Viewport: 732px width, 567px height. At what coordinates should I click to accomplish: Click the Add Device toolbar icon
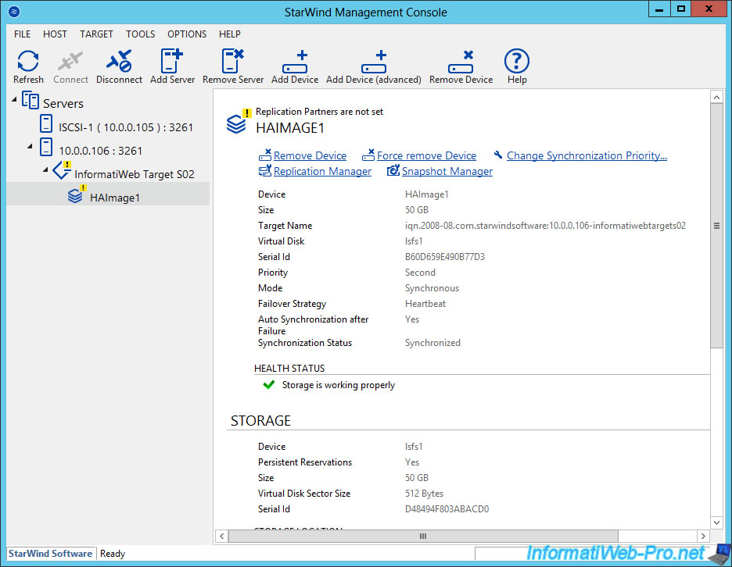(x=295, y=62)
